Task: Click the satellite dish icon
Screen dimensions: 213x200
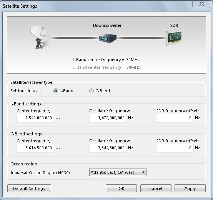Action: pos(41,38)
